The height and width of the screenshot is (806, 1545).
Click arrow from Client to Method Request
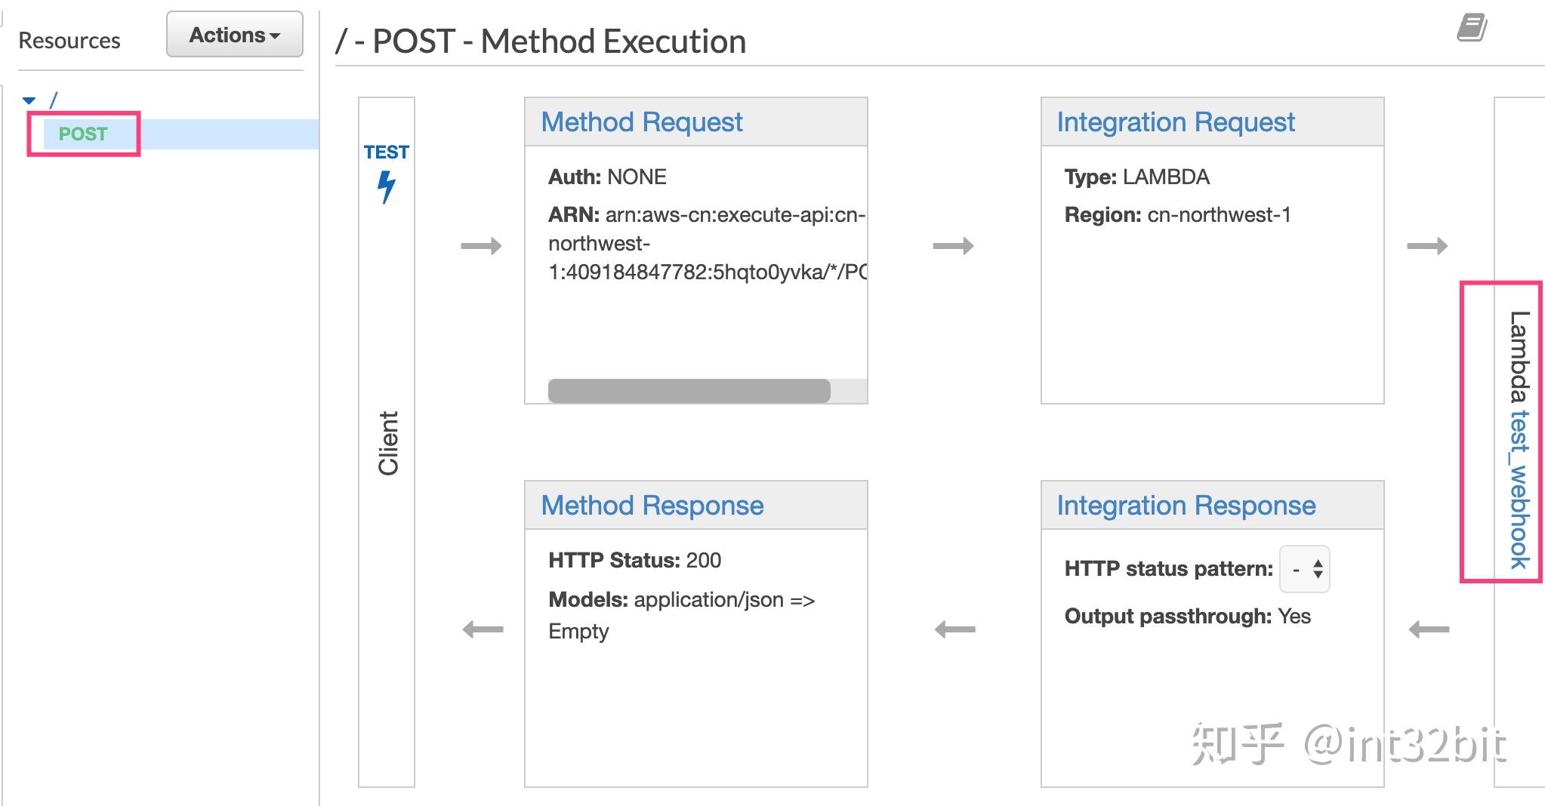click(481, 246)
